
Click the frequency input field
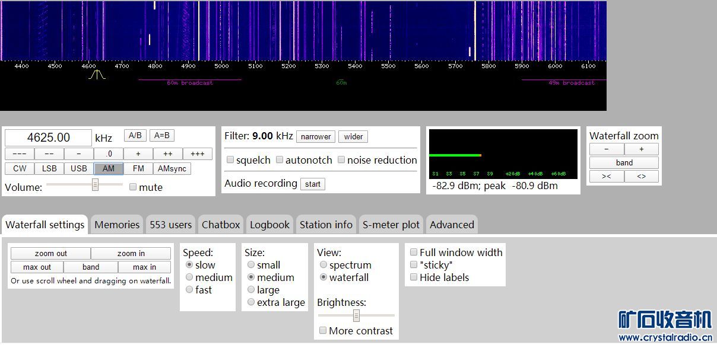pyautogui.click(x=49, y=138)
